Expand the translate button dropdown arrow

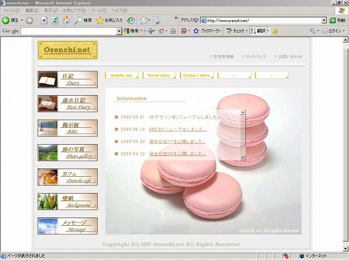pyautogui.click(x=268, y=31)
